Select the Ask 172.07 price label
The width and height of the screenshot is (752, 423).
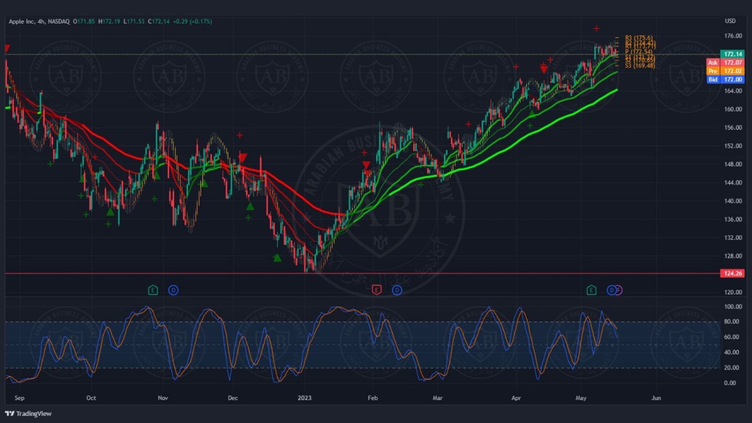[x=725, y=63]
